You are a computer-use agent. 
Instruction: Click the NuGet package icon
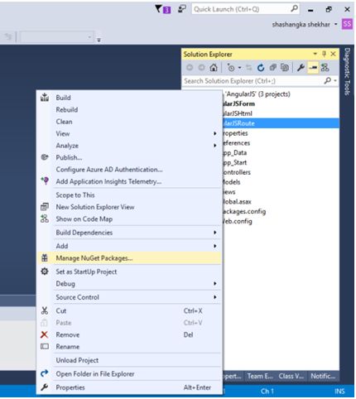pyautogui.click(x=45, y=258)
